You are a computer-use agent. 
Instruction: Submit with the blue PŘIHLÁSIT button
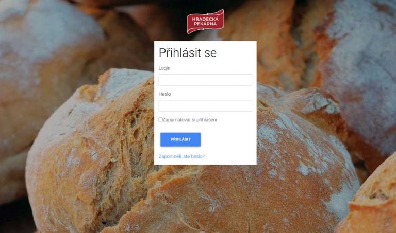[180, 139]
